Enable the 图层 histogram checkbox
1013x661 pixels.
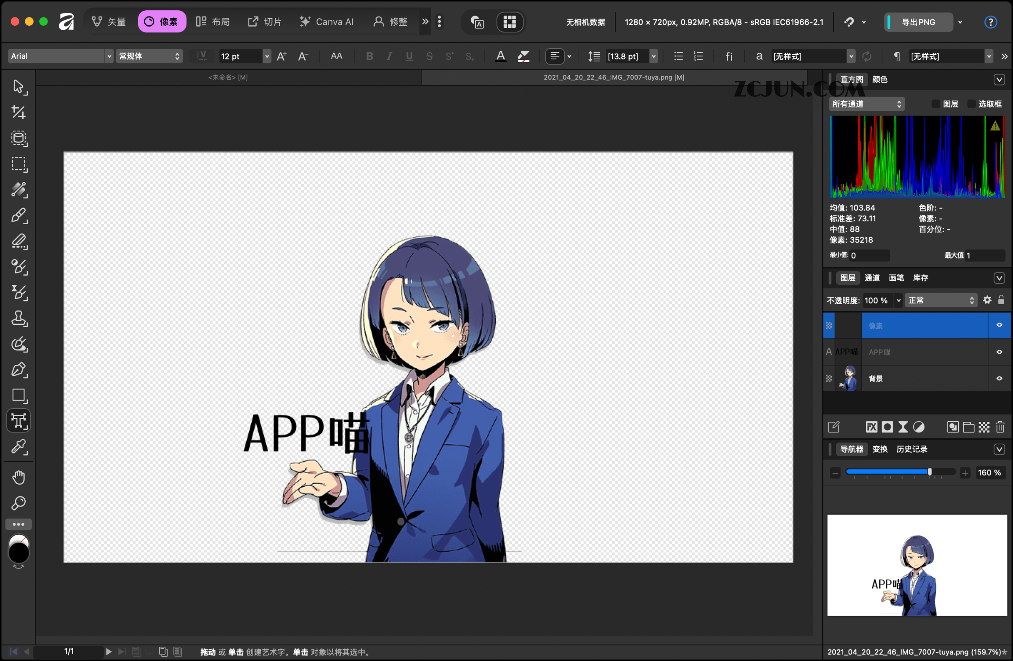coord(935,104)
